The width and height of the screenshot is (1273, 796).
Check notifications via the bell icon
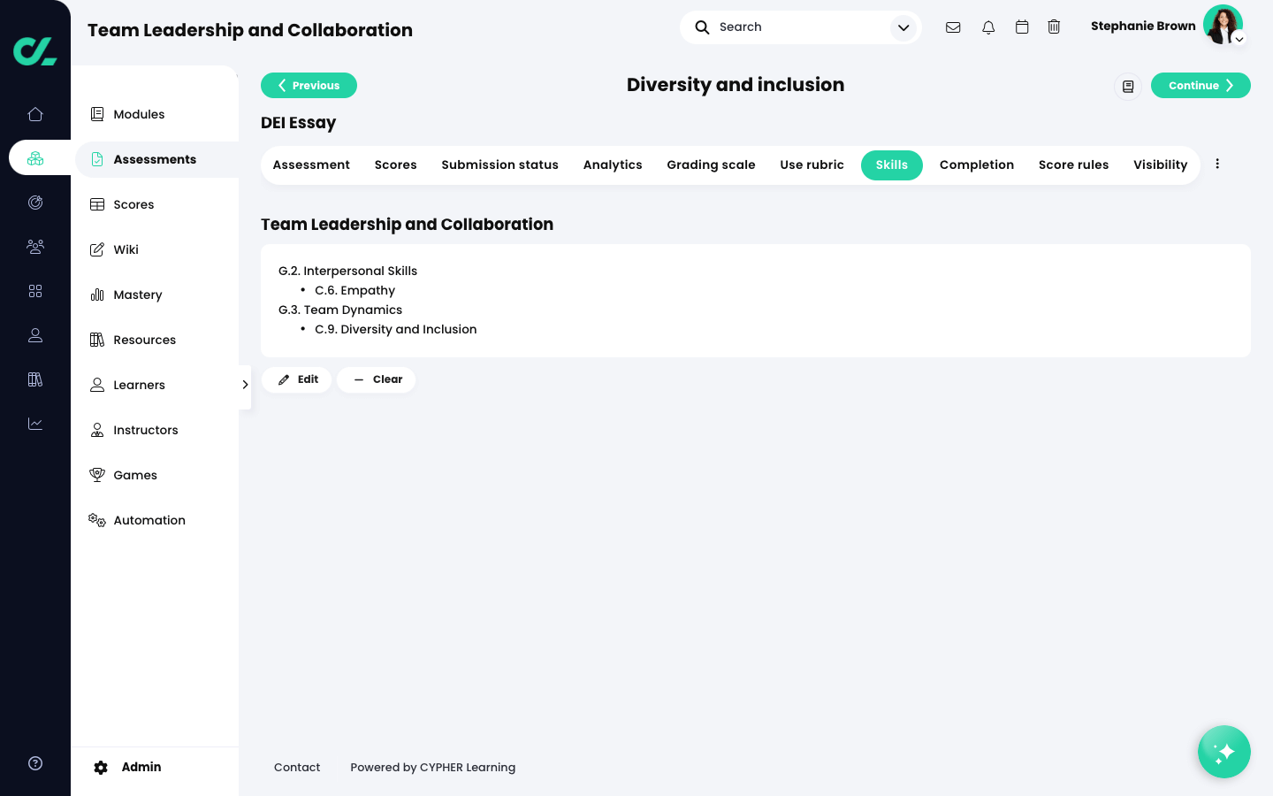988,27
